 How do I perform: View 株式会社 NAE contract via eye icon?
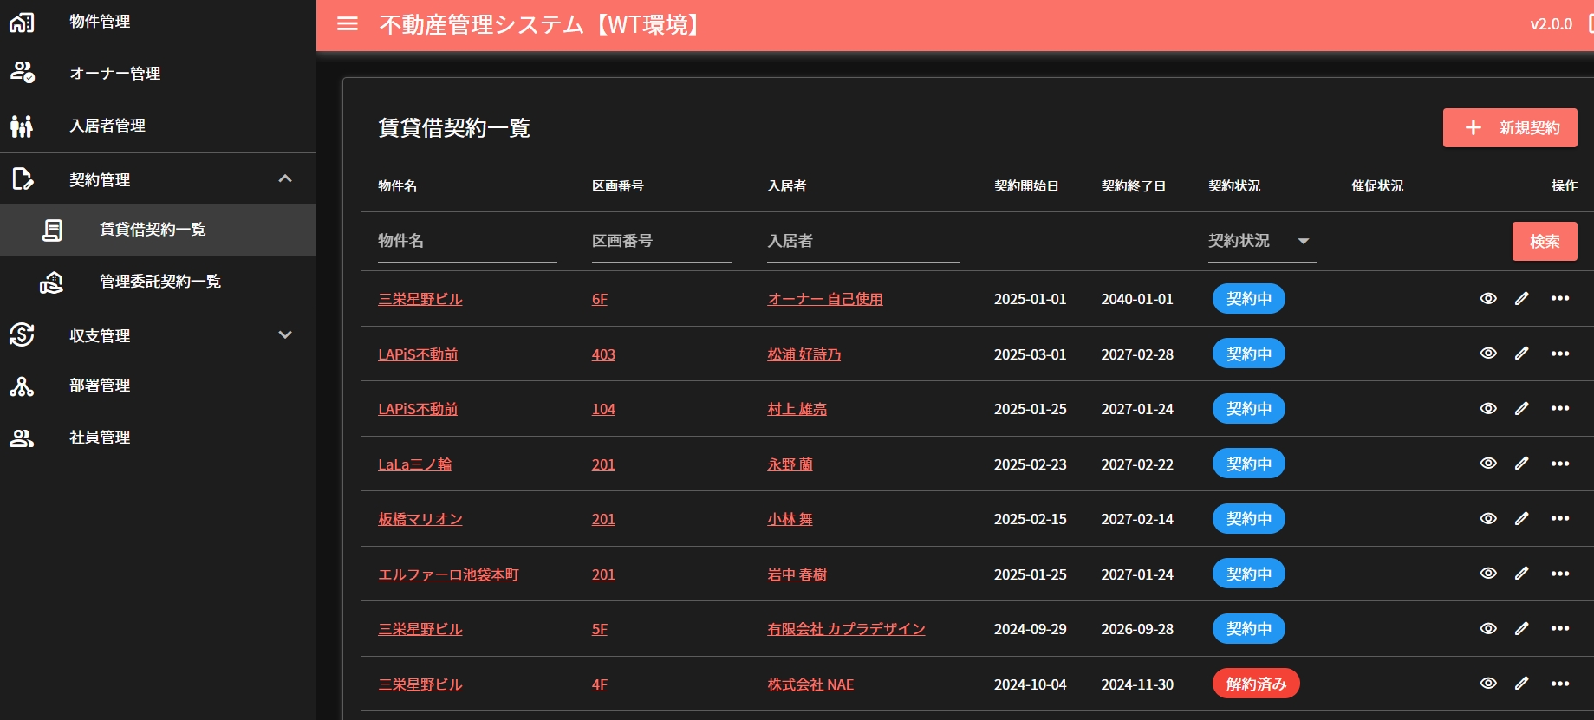(1488, 684)
